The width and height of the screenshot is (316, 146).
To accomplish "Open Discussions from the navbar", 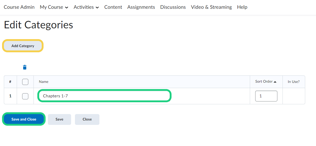I will pos(173,7).
